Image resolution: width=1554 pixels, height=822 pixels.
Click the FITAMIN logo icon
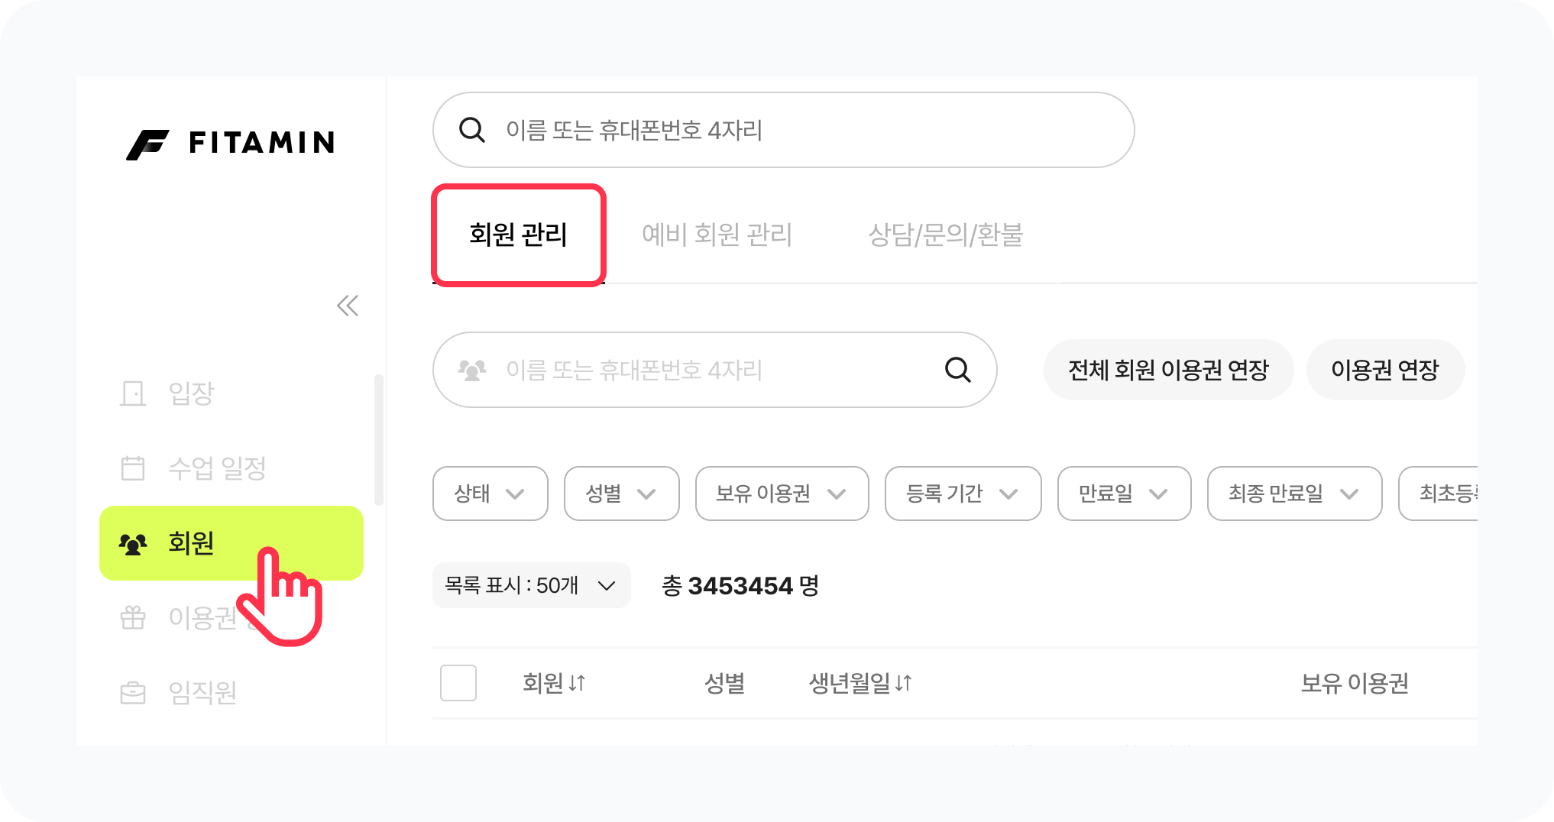pos(147,144)
